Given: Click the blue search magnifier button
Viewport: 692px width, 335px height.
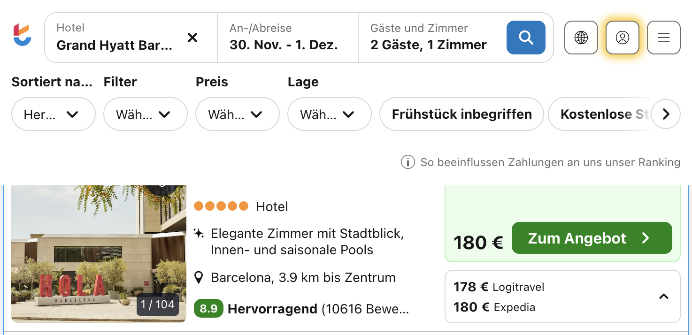Looking at the screenshot, I should [x=526, y=38].
